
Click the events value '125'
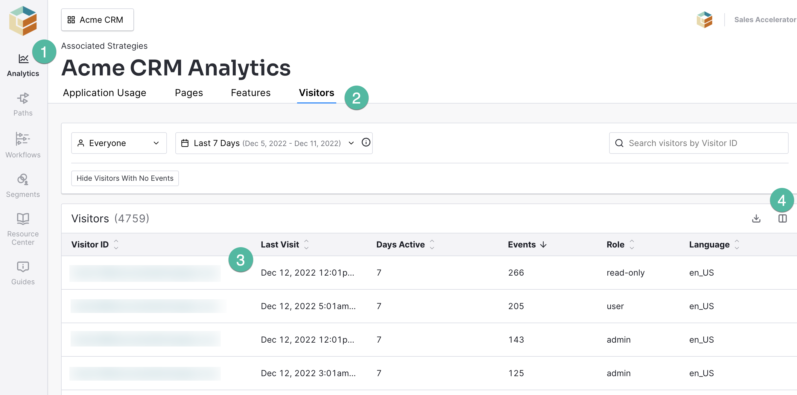516,373
